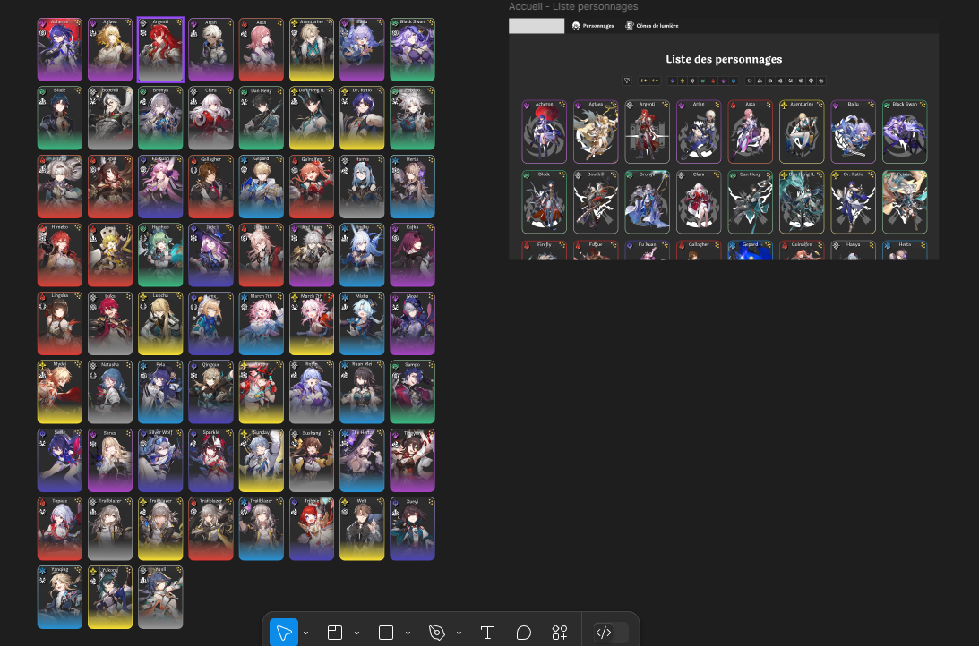Select the Welt card

coord(362,529)
